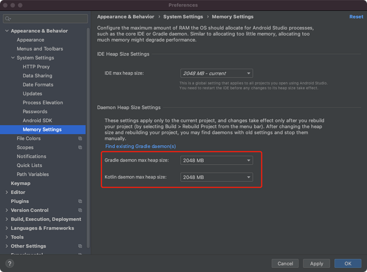This screenshot has height=272, width=367.
Task: Click the search magnifier icon
Action: point(8,19)
